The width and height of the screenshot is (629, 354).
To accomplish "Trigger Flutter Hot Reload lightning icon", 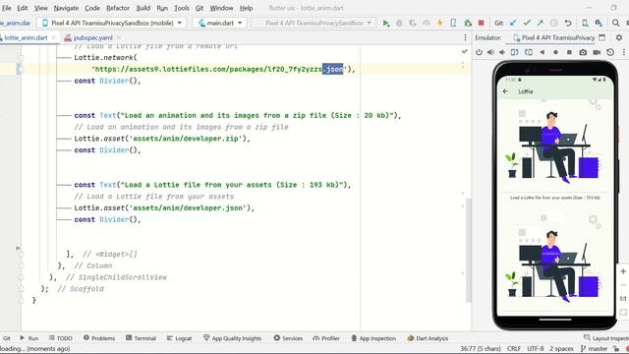I will tap(439, 24).
